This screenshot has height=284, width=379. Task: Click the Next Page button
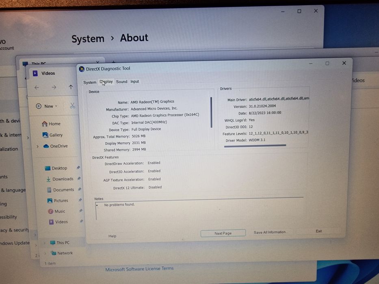[223, 233]
